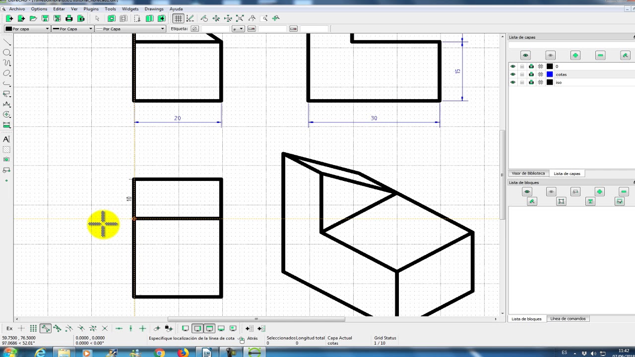Open the Drawings menu
This screenshot has width=635, height=357.
coord(154,9)
